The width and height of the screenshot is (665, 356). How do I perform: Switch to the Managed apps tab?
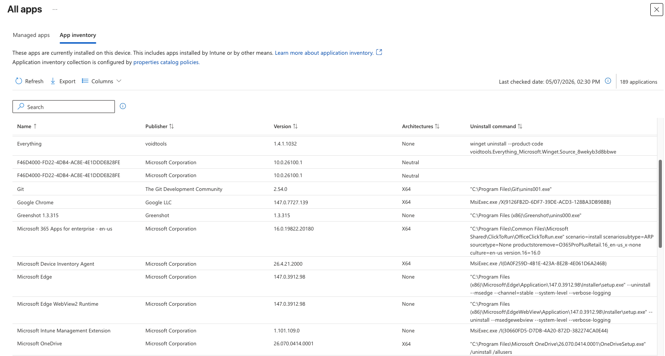pyautogui.click(x=31, y=35)
